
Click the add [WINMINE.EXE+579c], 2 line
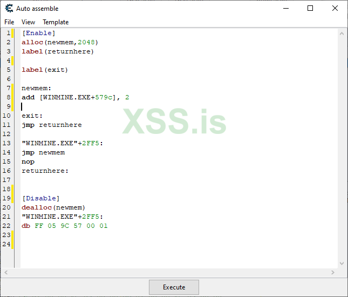tap(75, 97)
